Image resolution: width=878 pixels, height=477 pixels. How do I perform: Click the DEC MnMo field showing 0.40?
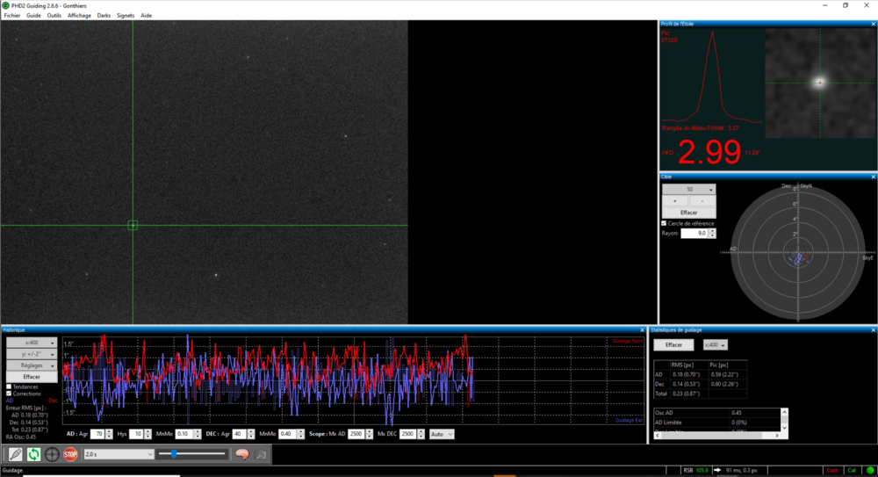(287, 435)
